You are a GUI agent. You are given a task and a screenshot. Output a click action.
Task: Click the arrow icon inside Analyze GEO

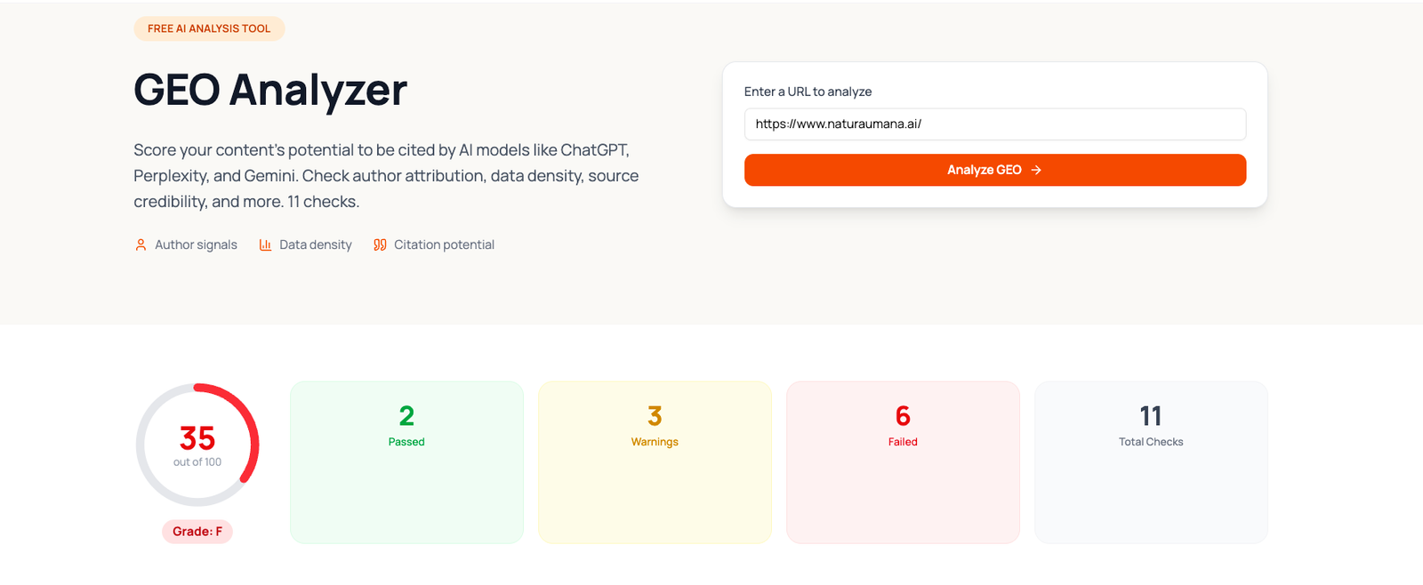pos(1036,170)
